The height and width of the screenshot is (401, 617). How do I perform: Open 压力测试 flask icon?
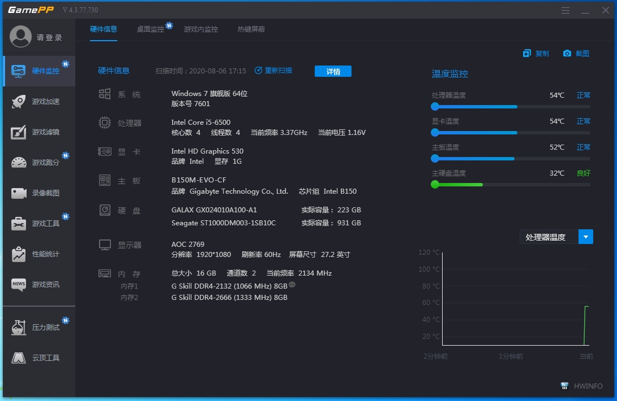[x=19, y=328]
